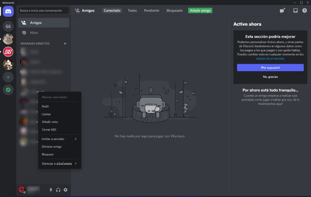This screenshot has height=197, width=311.
Task: Open user settings gear icon
Action: click(x=66, y=190)
